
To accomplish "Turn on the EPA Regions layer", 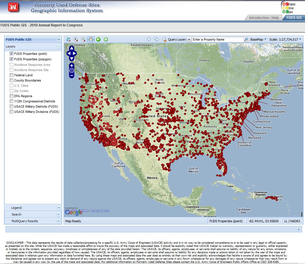I will pyautogui.click(x=11, y=96).
